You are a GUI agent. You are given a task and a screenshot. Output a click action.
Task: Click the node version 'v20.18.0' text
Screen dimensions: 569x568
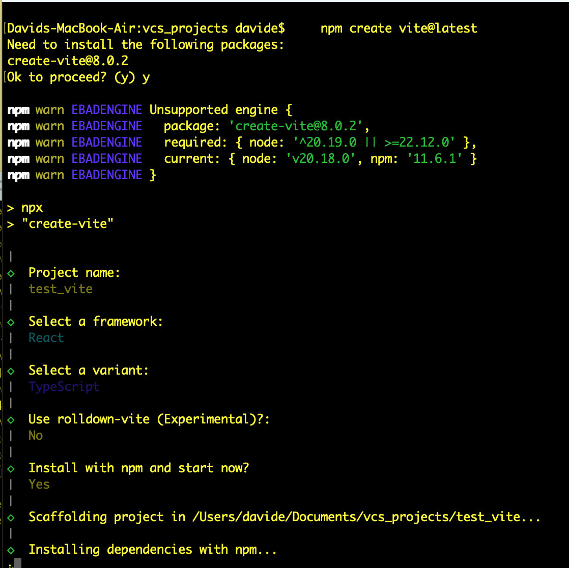(321, 159)
